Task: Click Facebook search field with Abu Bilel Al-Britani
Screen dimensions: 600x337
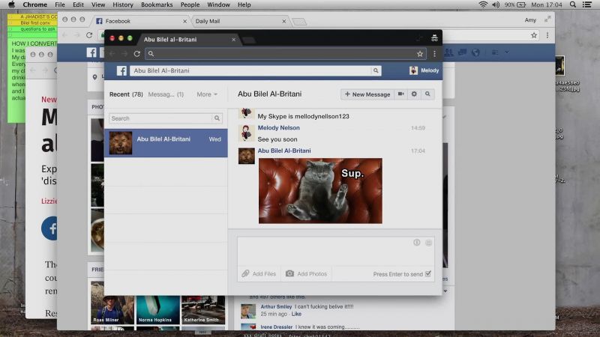Action: pos(250,70)
